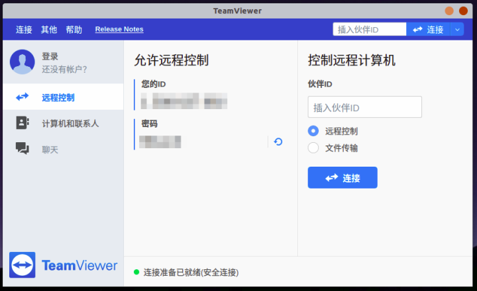Select the 远程控制 radio button
Viewport: 477px width, 291px height.
tap(313, 131)
